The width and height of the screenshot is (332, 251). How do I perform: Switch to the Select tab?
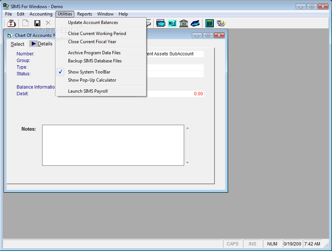[17, 44]
